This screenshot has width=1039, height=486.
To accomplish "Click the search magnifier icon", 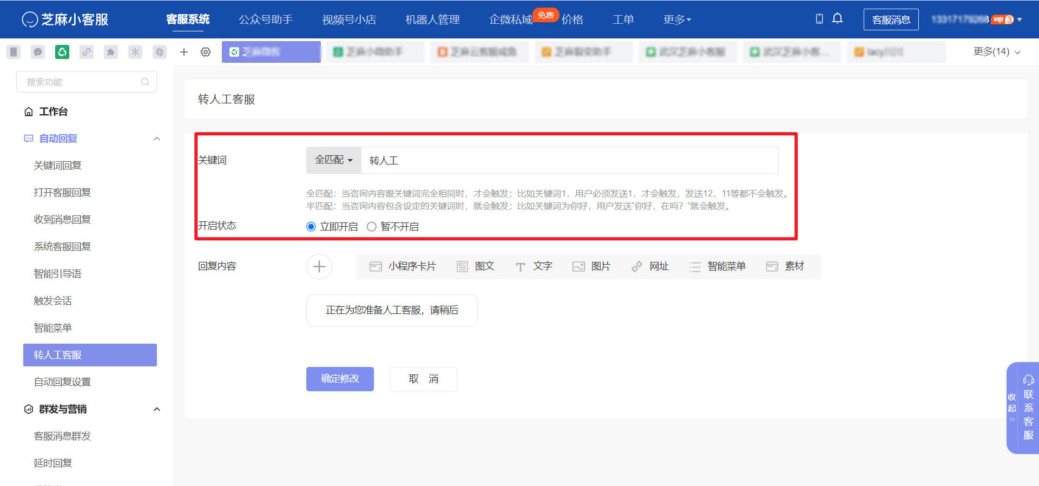I will pos(145,82).
